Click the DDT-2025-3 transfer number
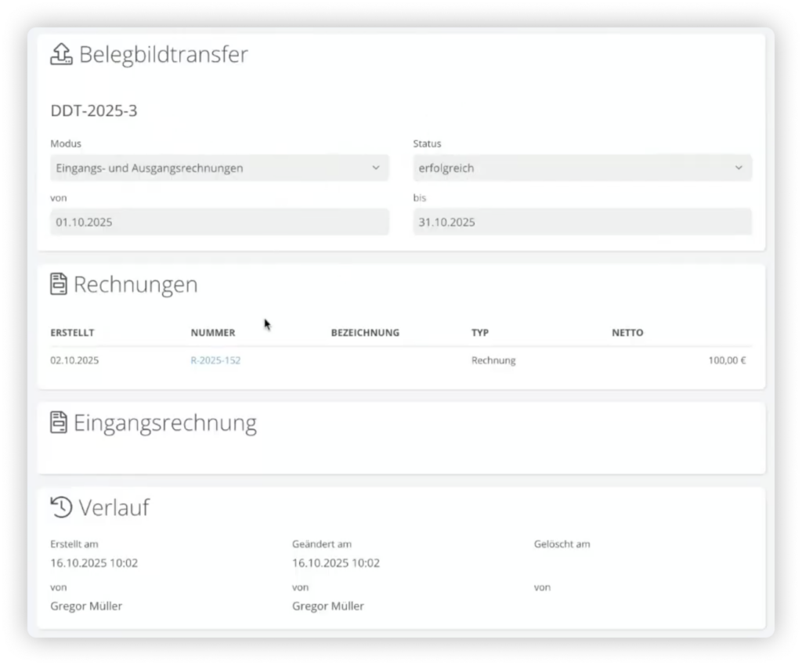 pos(94,111)
